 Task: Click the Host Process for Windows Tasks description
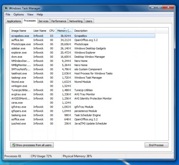(x=93, y=74)
